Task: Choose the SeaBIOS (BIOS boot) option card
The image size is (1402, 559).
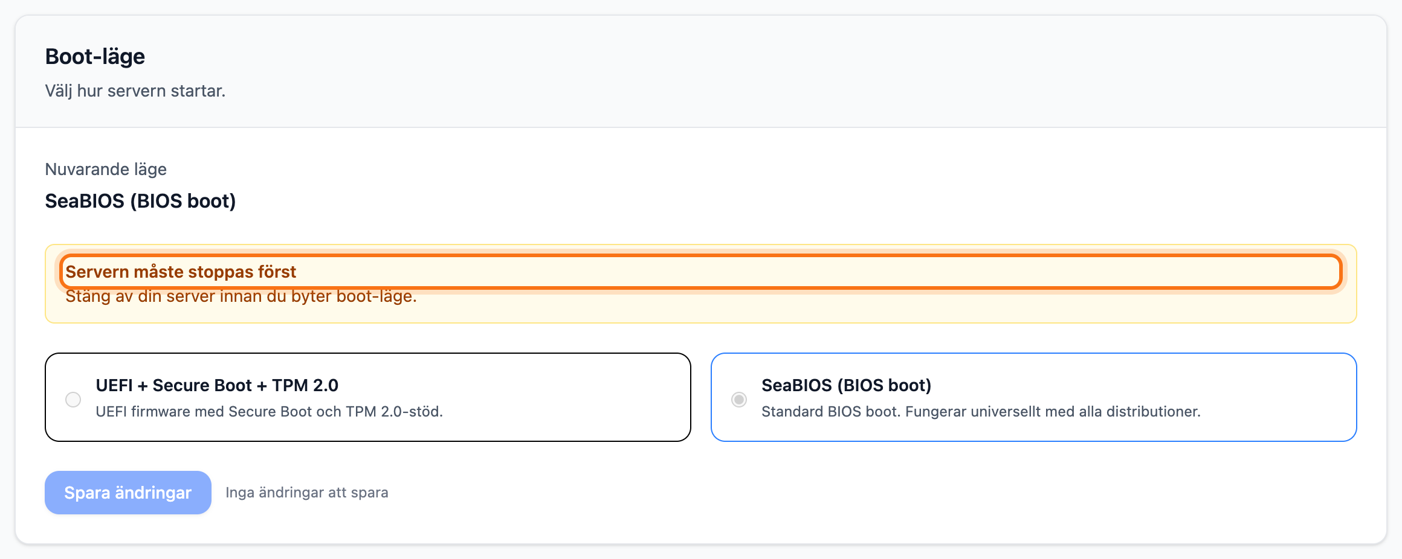Action: click(1034, 397)
